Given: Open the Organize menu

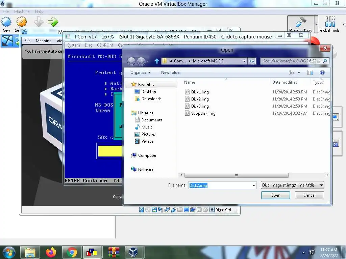Looking at the screenshot, I should (x=140, y=73).
